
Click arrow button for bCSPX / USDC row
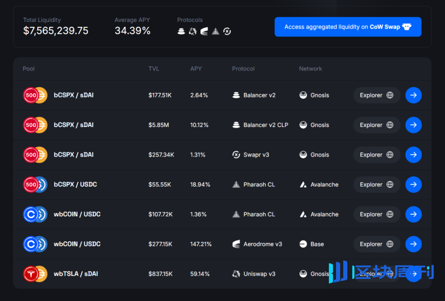point(414,185)
